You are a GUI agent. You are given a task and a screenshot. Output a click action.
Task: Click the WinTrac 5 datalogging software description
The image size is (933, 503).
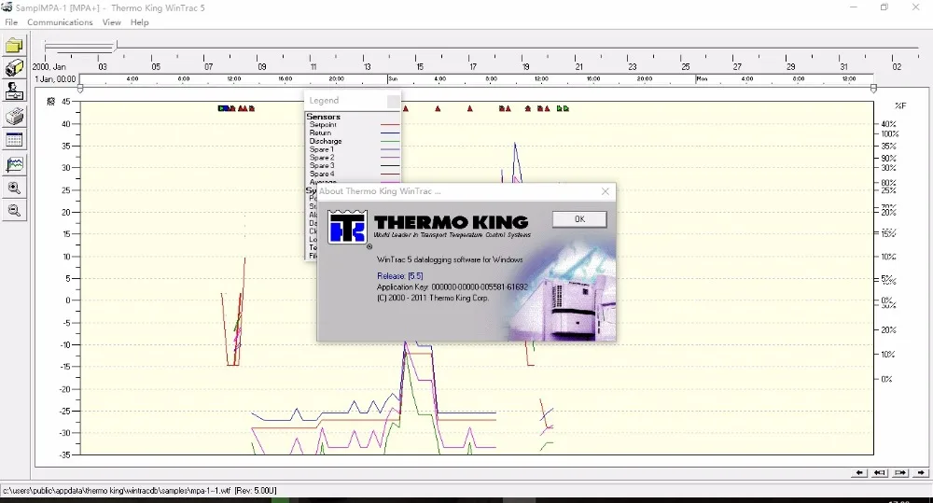tap(450, 259)
